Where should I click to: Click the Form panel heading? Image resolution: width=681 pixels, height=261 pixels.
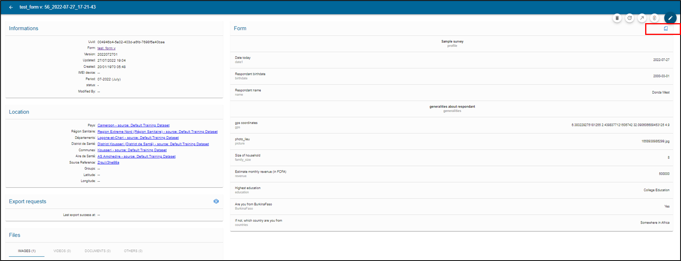pyautogui.click(x=240, y=29)
